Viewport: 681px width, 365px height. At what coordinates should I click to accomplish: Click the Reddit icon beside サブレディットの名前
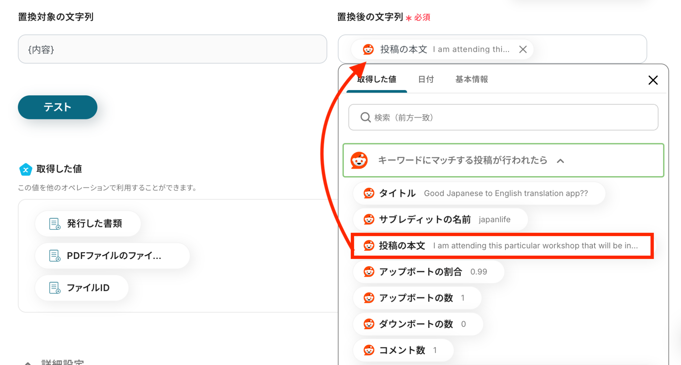pyautogui.click(x=369, y=219)
